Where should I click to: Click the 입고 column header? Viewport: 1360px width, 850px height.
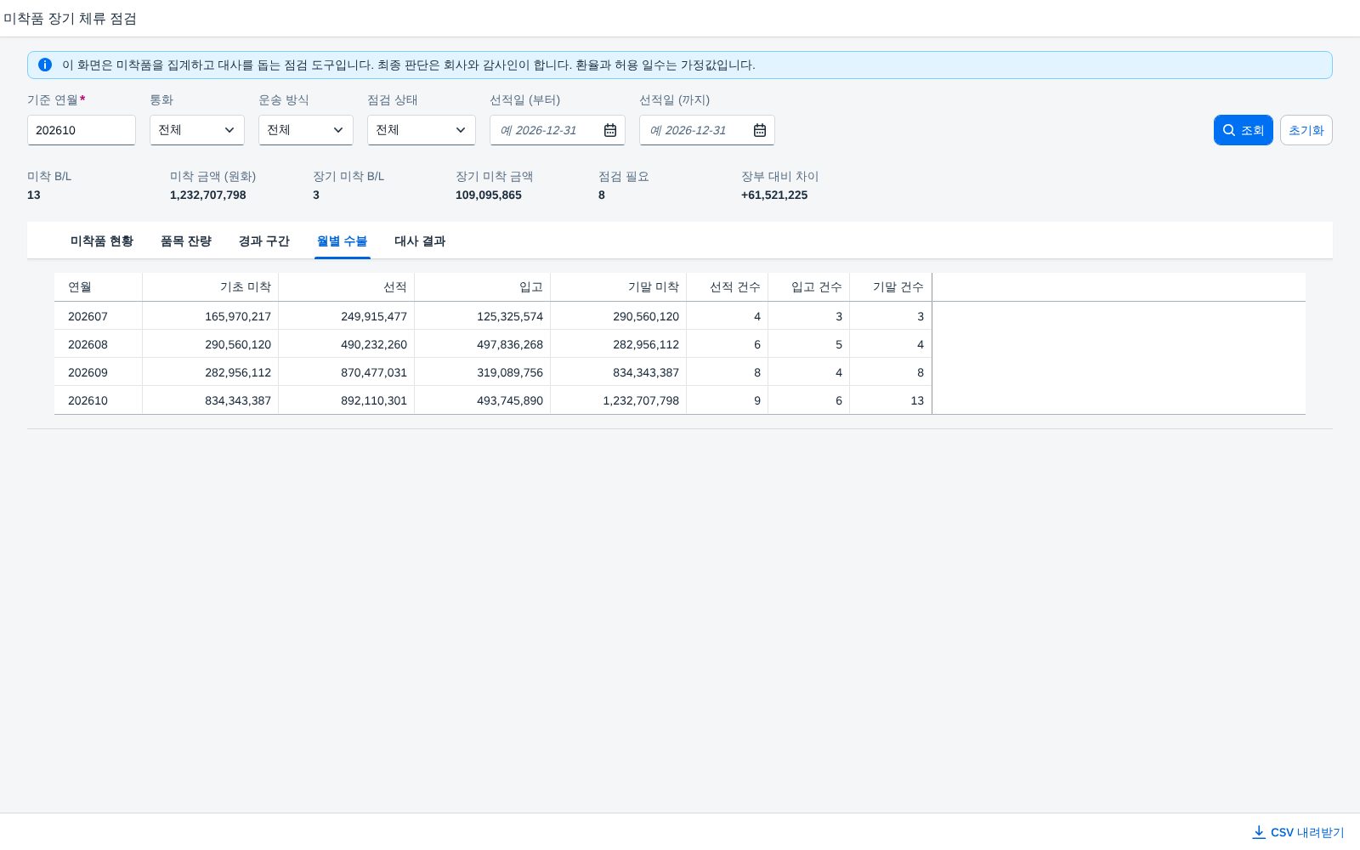click(x=483, y=287)
